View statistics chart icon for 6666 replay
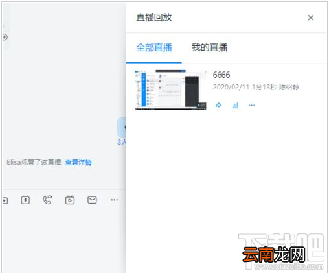This screenshot has width=329, height=273. (x=235, y=105)
